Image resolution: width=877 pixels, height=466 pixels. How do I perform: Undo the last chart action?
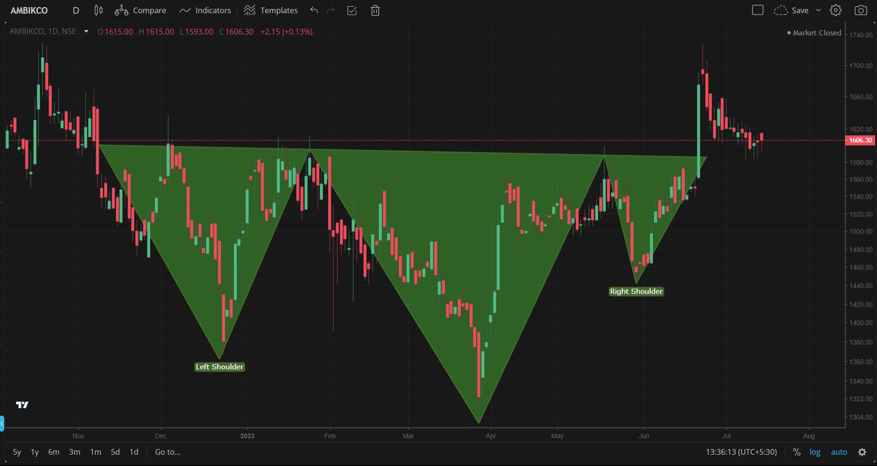click(314, 10)
